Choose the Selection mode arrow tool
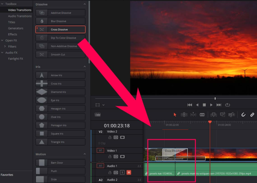This screenshot has width=257, height=183. pyautogui.click(x=175, y=115)
